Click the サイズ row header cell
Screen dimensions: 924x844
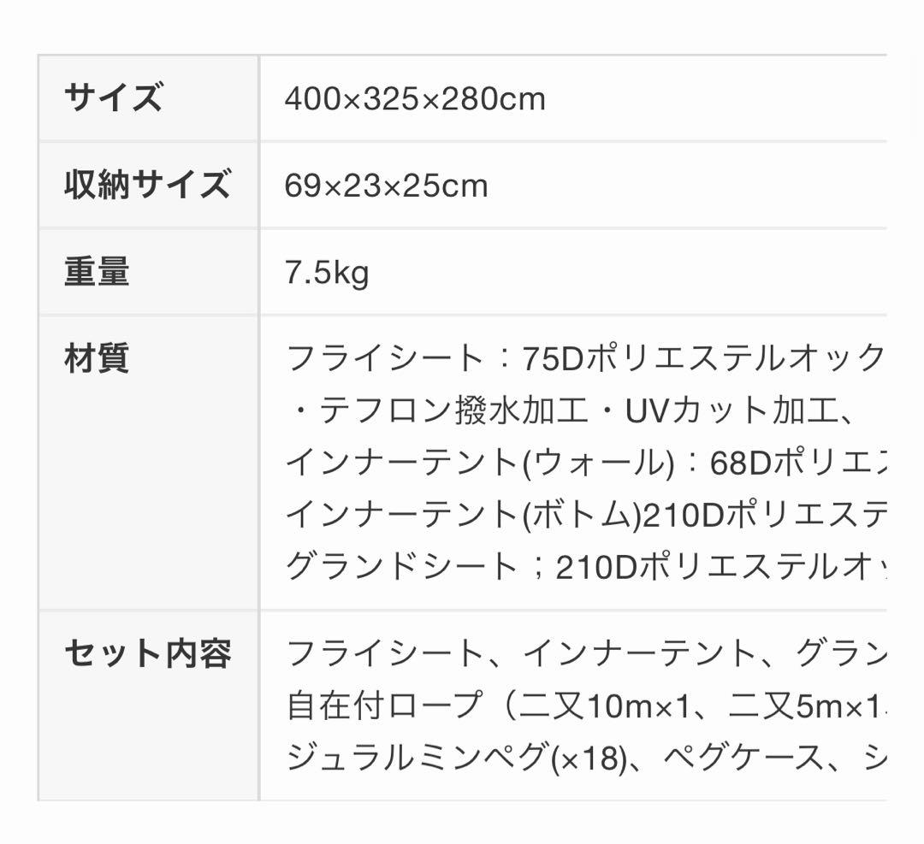click(113, 97)
